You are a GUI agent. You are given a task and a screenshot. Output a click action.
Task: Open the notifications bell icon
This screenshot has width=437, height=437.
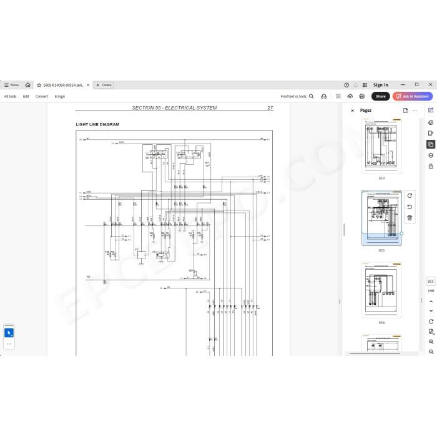[356, 85]
